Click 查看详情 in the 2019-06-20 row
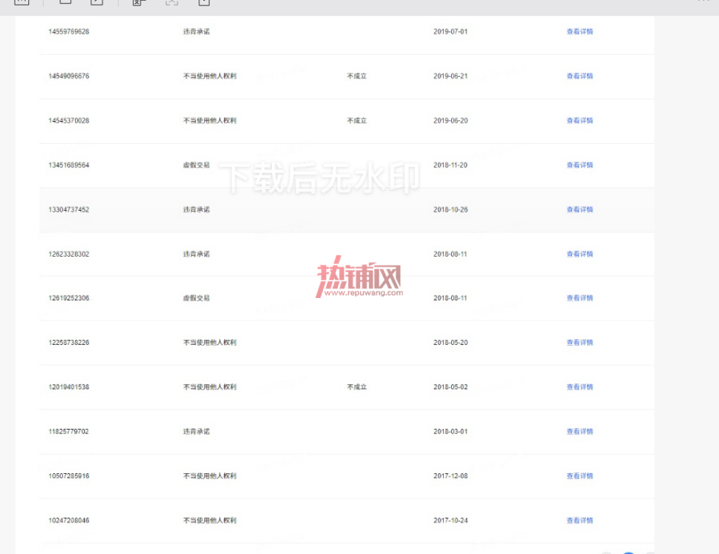The height and width of the screenshot is (554, 719). [x=579, y=120]
